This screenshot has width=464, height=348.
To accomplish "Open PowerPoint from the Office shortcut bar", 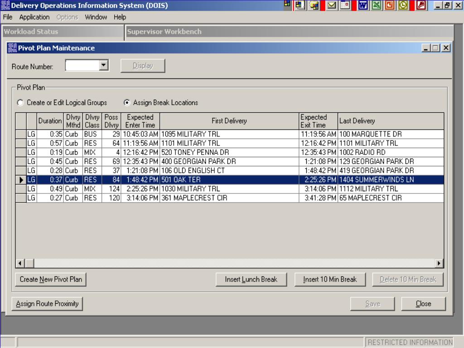I will click(390, 5).
